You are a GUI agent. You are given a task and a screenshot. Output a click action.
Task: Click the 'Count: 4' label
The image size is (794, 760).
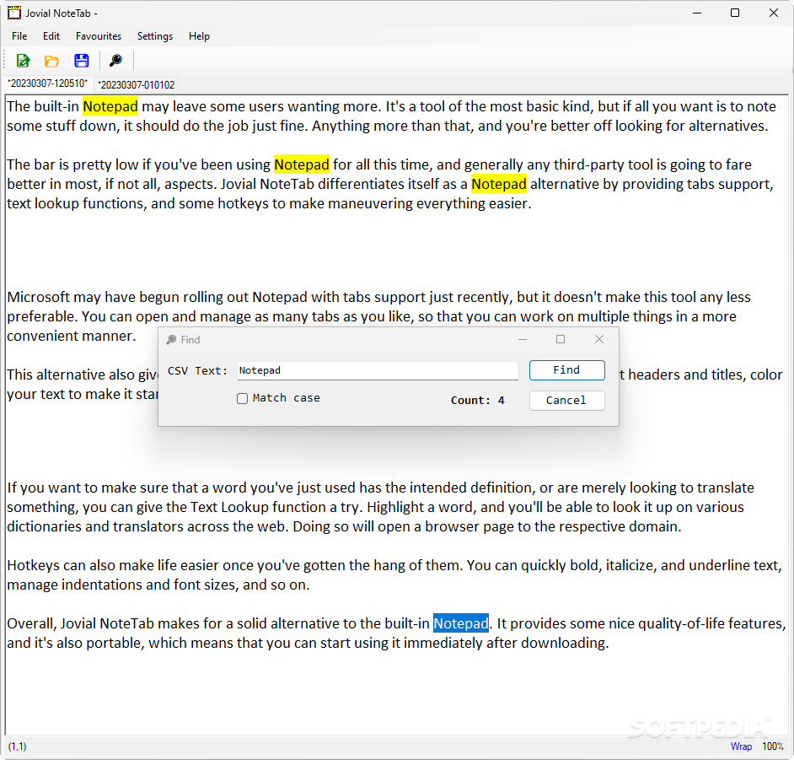(478, 401)
